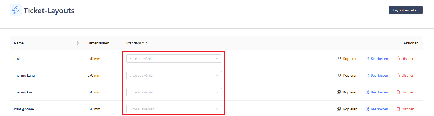This screenshot has width=434, height=116.
Task: Click the copy icon in Thermo Lang row
Action: click(x=339, y=75)
